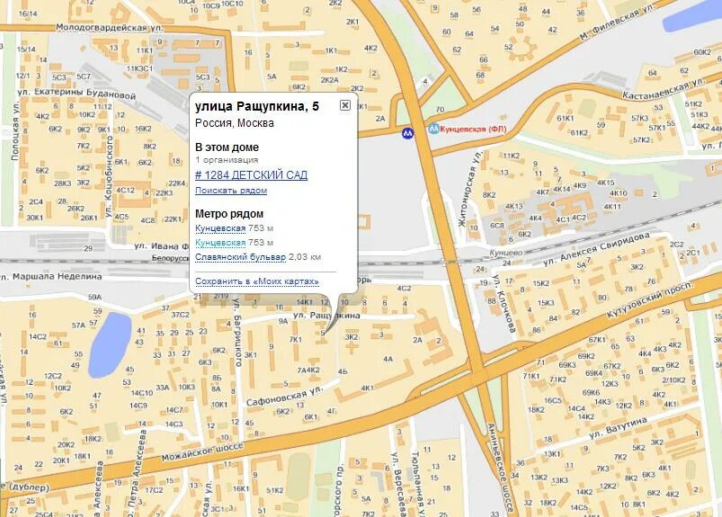The height and width of the screenshot is (517, 722).
Task: Click the building numbered 2К2А
Action: [329, 80]
